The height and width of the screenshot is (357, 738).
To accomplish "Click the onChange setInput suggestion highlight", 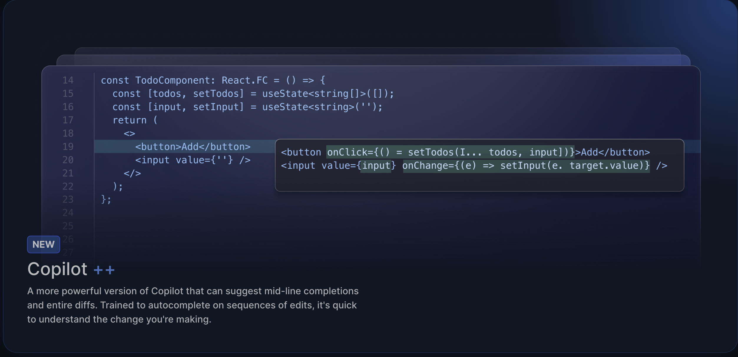I will (526, 166).
